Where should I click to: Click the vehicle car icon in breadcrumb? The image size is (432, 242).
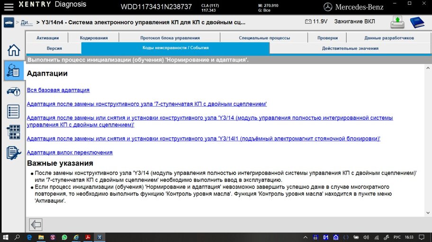coord(9,23)
